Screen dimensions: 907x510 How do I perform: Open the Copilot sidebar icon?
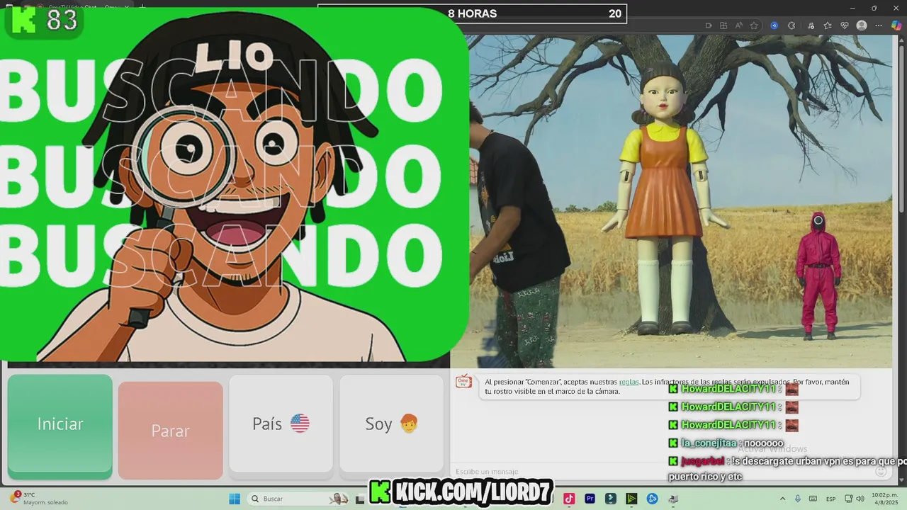point(896,25)
